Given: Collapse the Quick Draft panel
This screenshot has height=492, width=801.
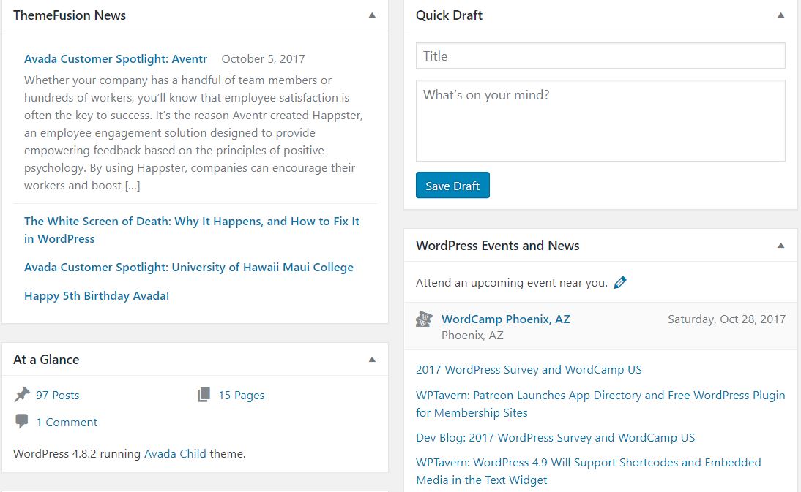Looking at the screenshot, I should [x=780, y=15].
